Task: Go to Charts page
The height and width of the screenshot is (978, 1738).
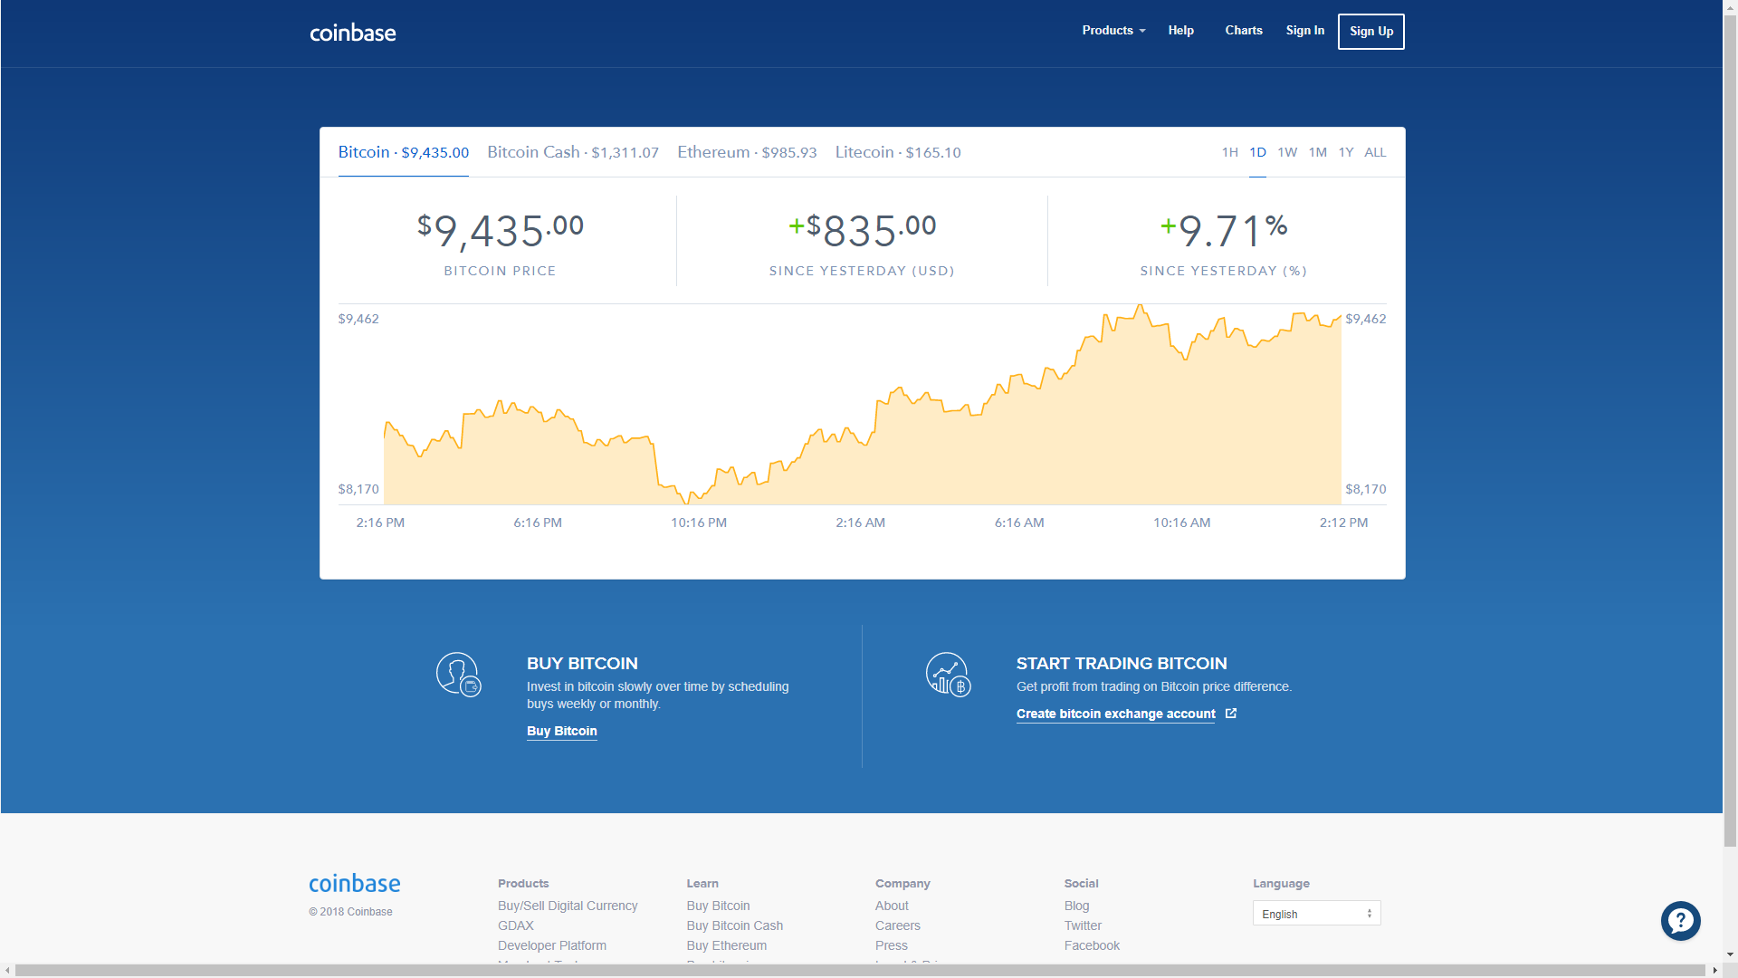Action: [1244, 31]
